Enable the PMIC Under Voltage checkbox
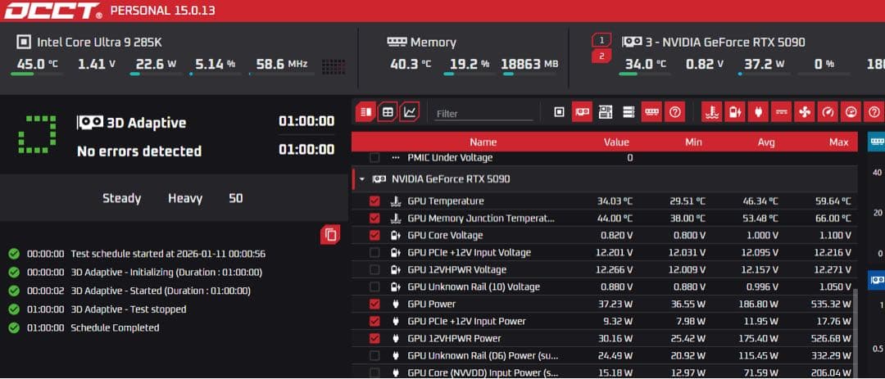The image size is (885, 379). (374, 158)
